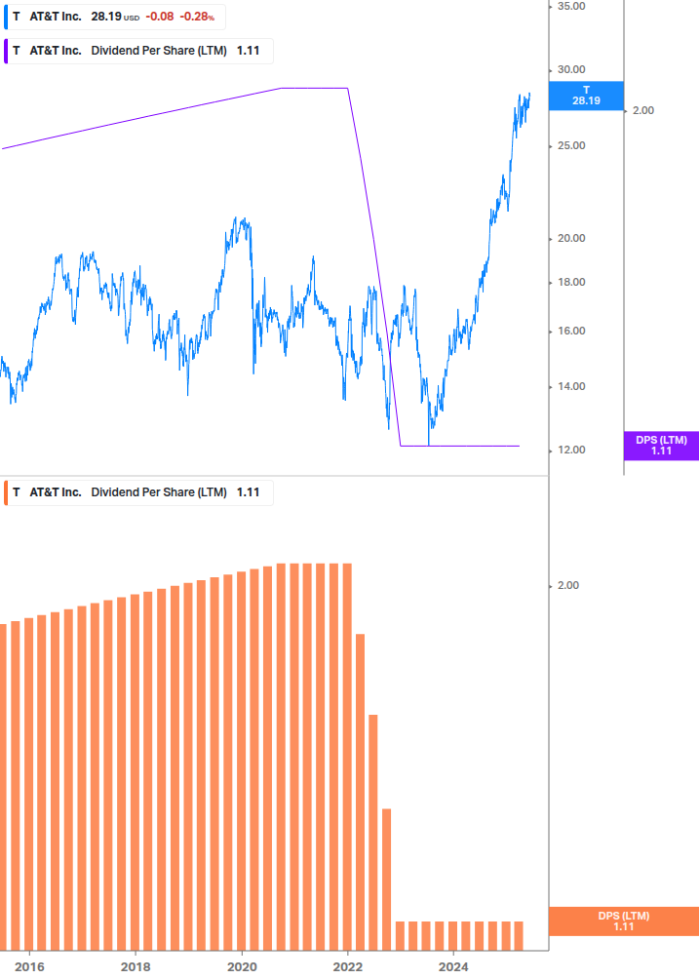The height and width of the screenshot is (980, 699).
Task: Click the 16.00 price axis label
Action: [571, 331]
